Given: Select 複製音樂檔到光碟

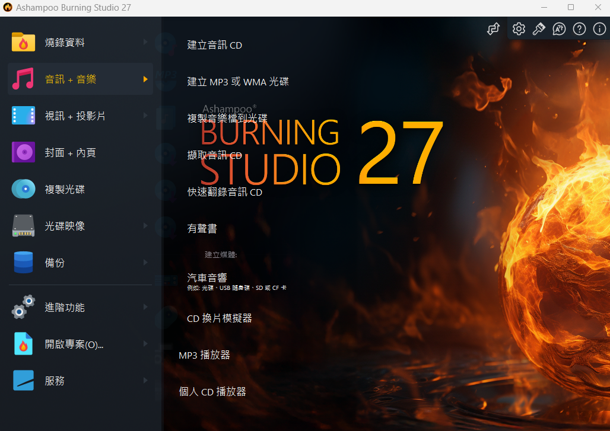Looking at the screenshot, I should (x=227, y=118).
